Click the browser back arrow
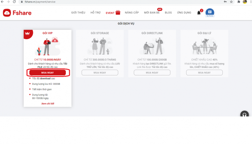 (2, 2)
